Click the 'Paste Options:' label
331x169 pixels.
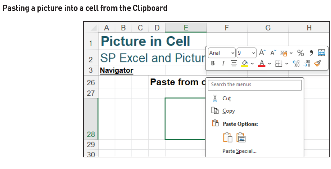241,124
